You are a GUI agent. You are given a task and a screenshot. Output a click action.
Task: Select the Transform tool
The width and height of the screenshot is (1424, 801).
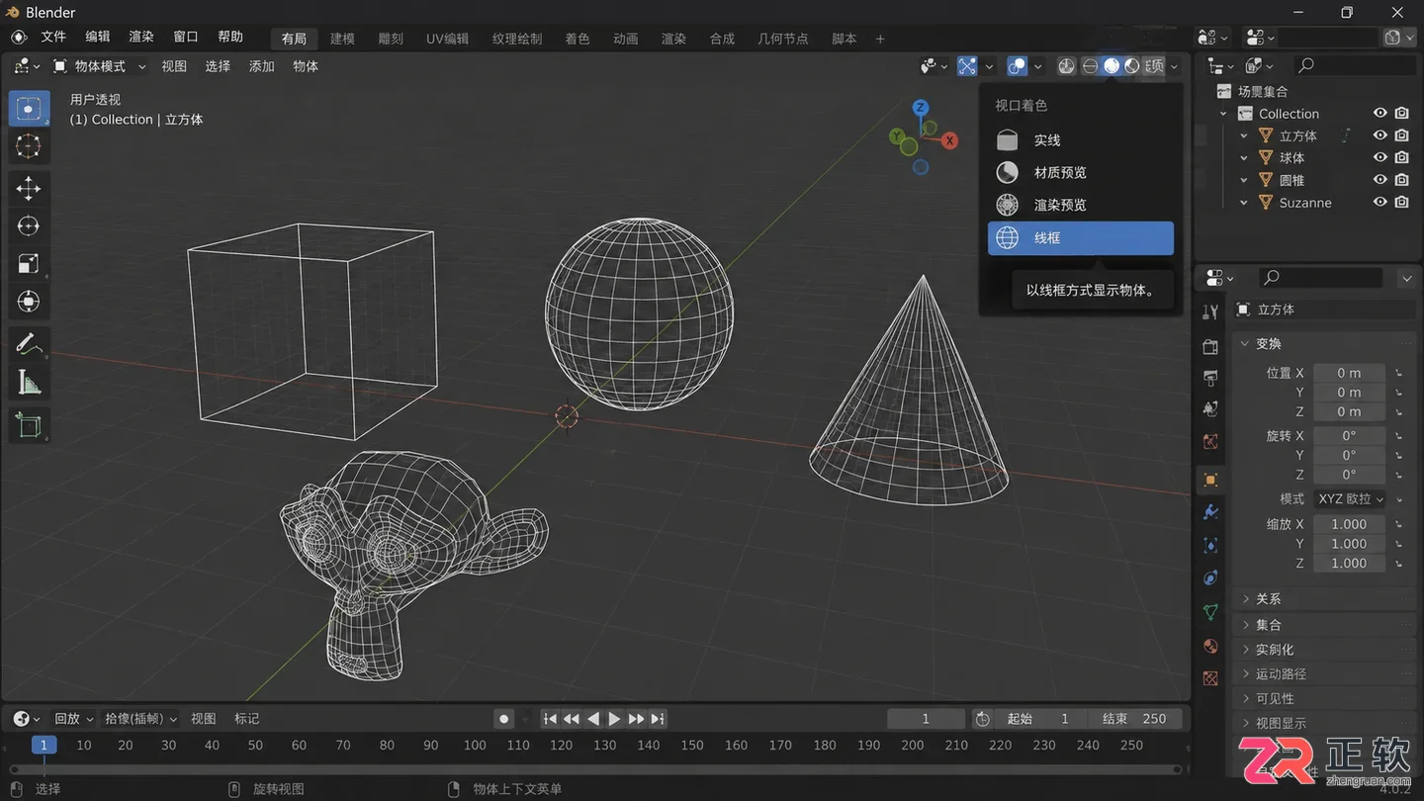29,301
